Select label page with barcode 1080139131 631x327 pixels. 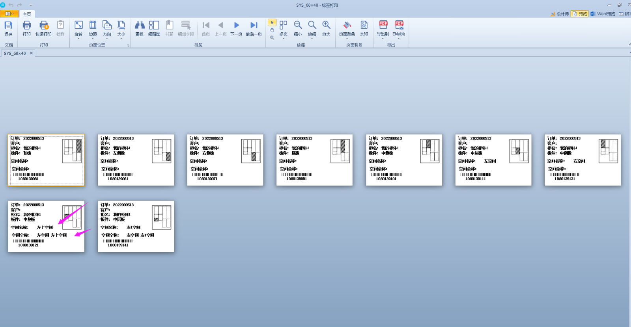(582, 160)
